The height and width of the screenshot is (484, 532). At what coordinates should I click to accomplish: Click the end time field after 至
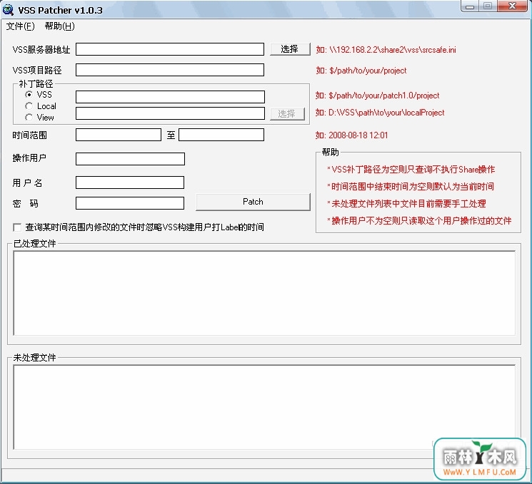tap(221, 135)
